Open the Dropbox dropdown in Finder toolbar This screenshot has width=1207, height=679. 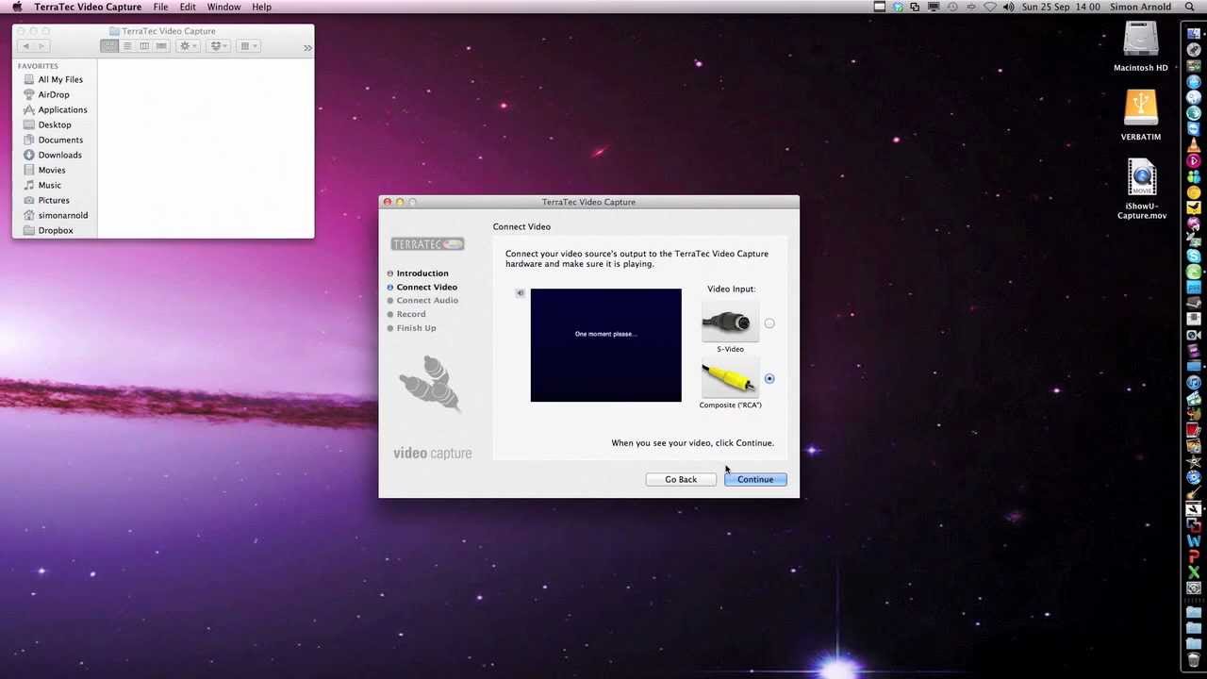(x=219, y=46)
